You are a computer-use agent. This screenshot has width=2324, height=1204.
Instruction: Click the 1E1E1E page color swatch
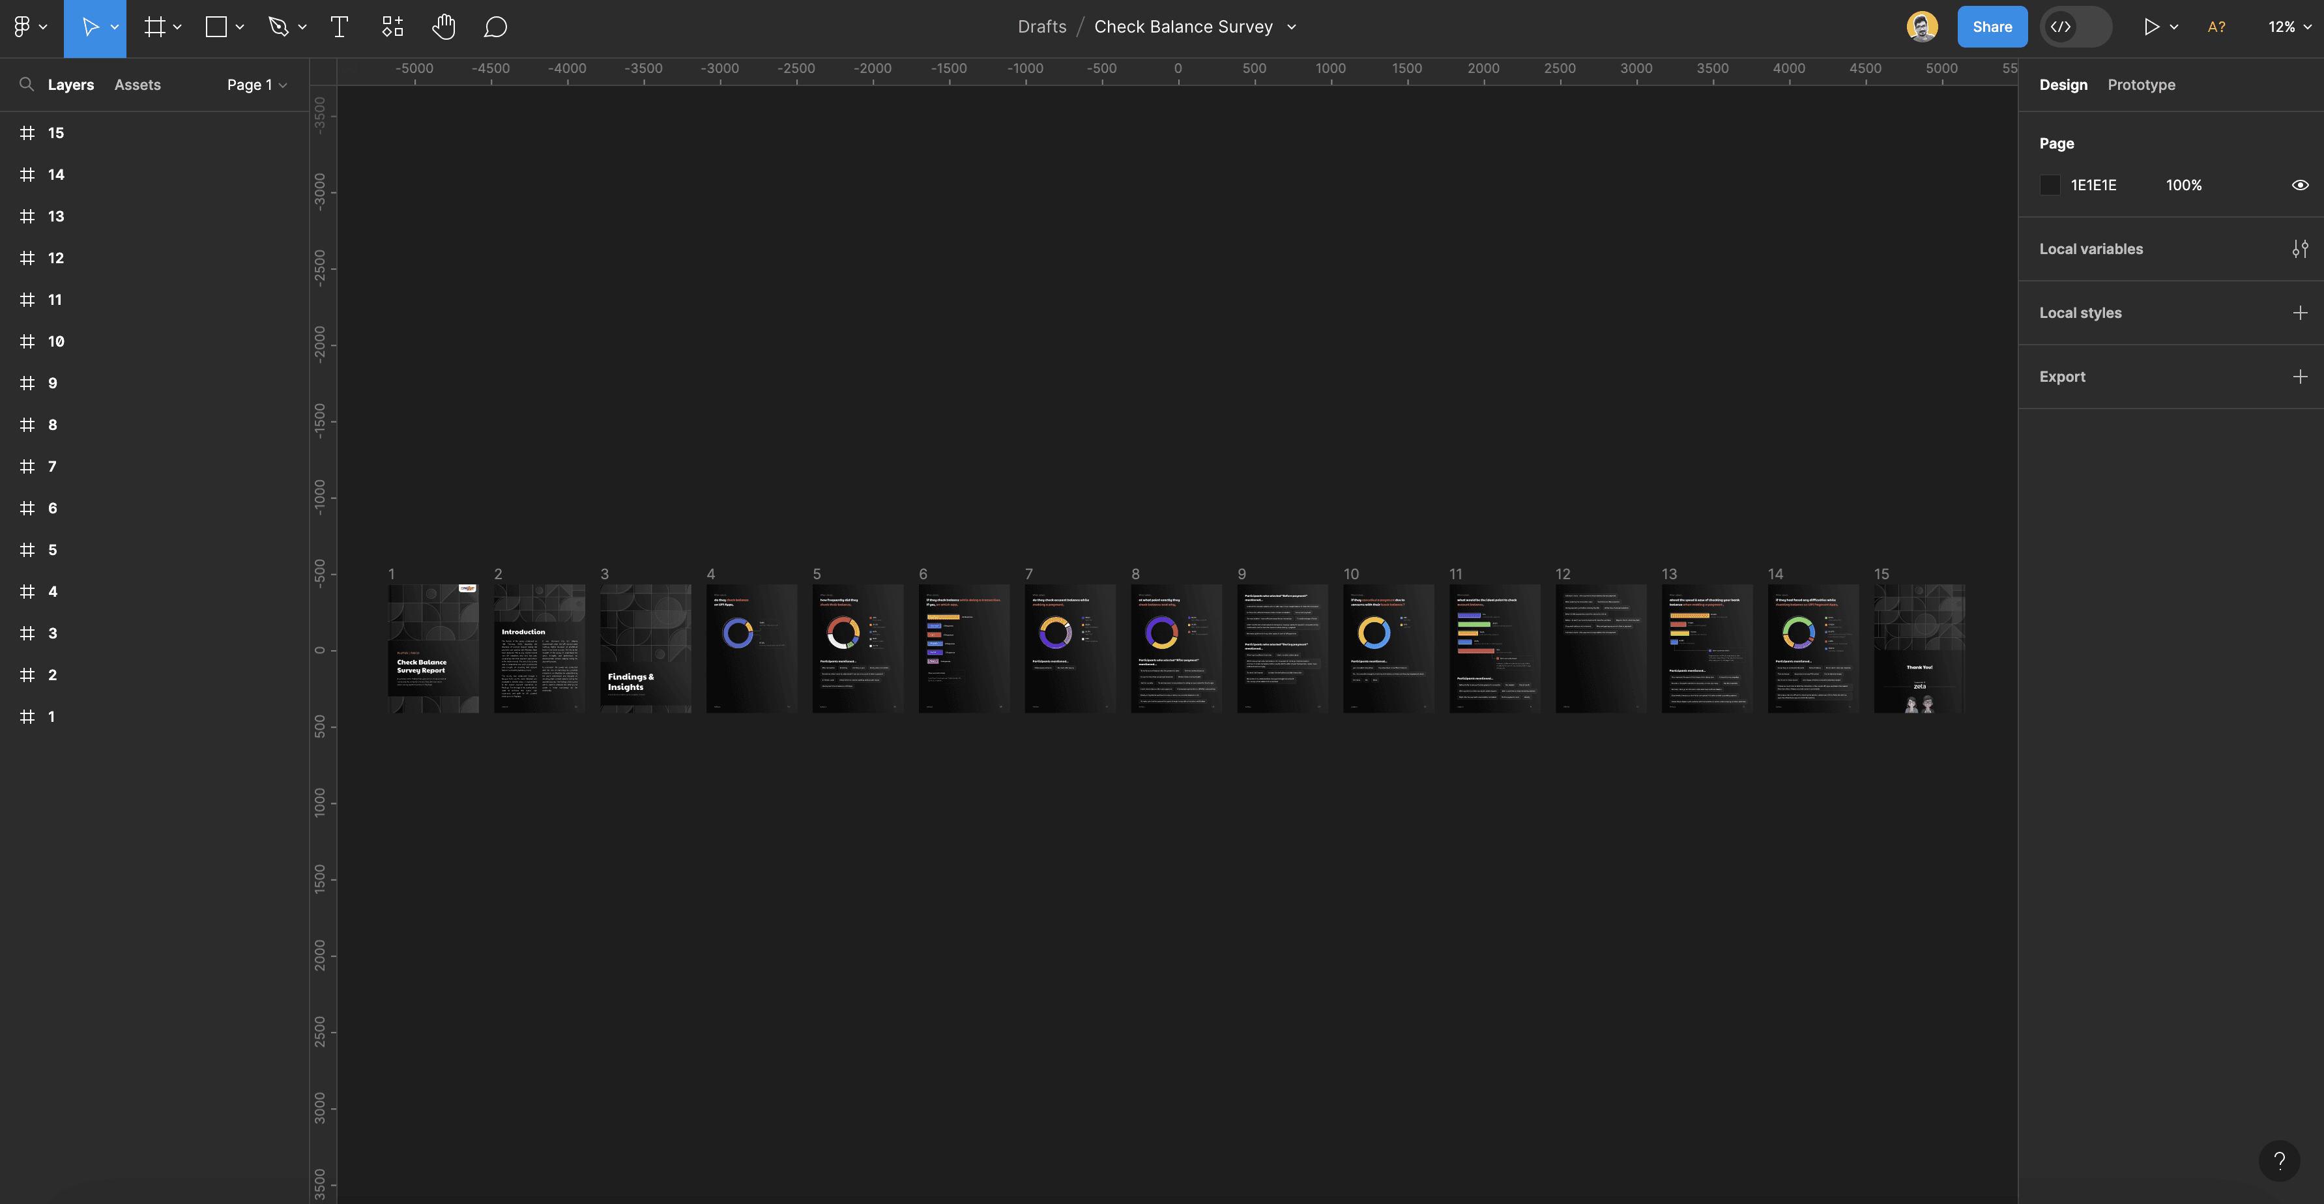point(2050,185)
